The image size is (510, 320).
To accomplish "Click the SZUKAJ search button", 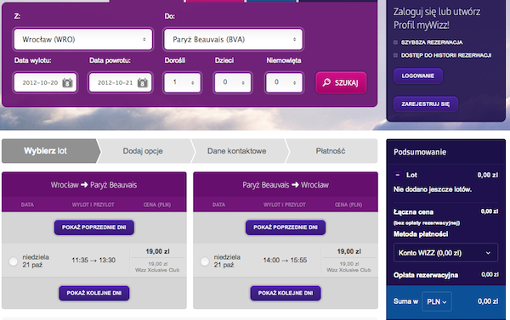I will pos(341,83).
